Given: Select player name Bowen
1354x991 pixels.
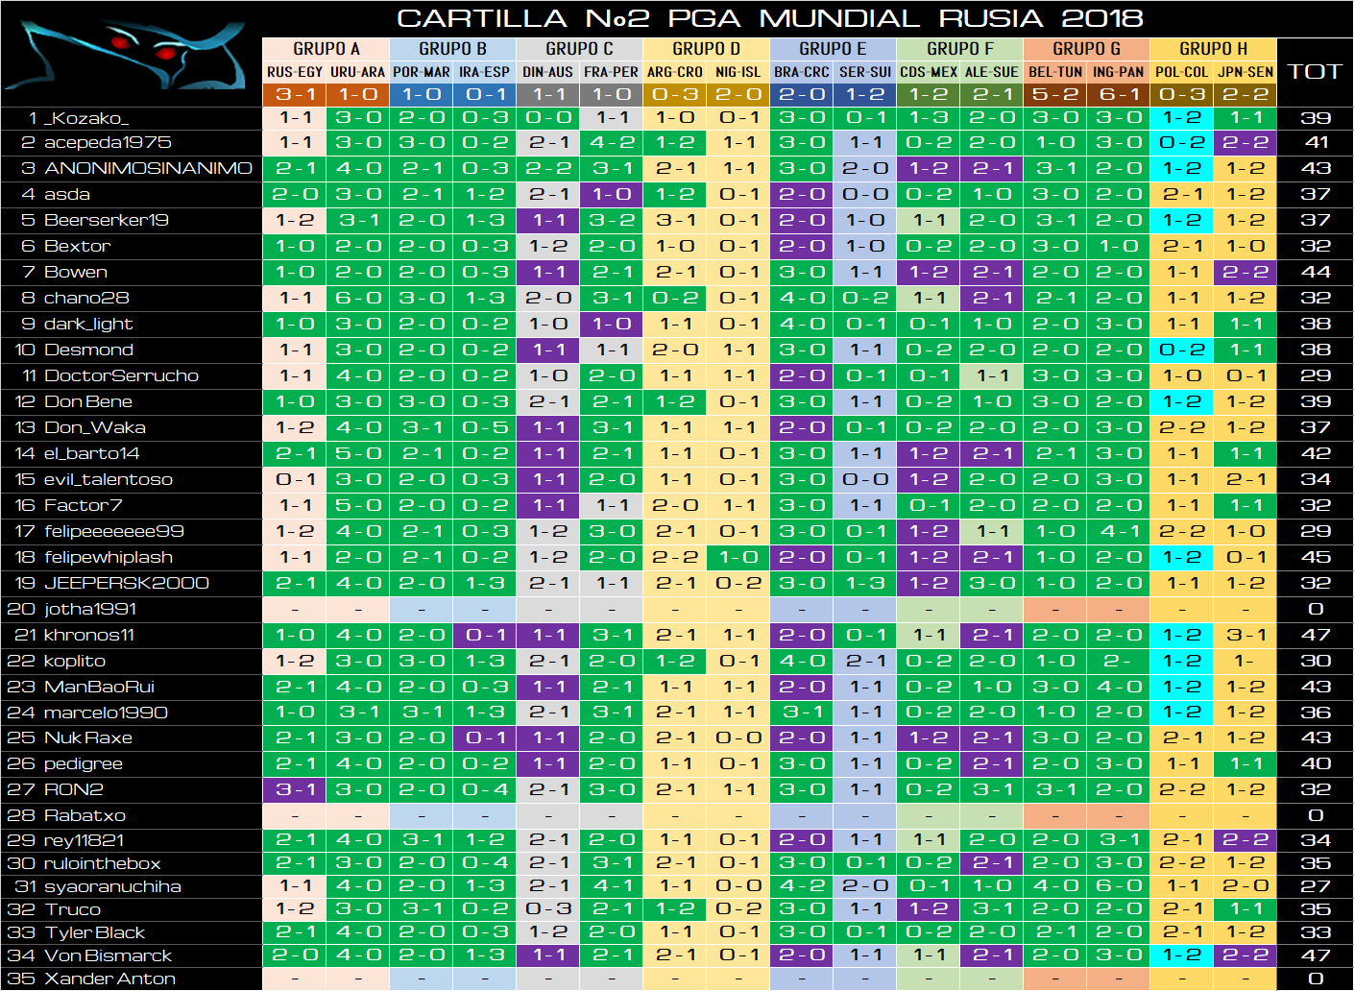Looking at the screenshot, I should point(75,272).
